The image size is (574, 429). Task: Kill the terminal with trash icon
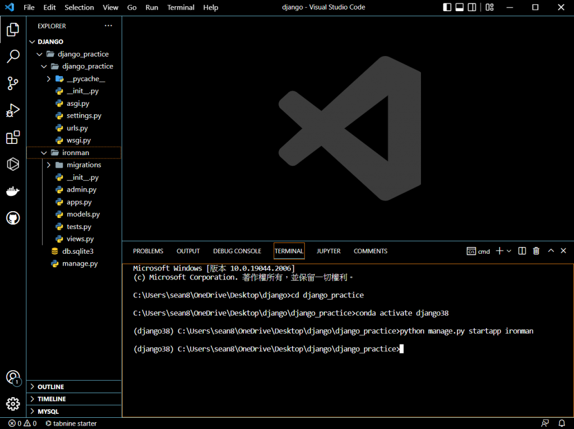pyautogui.click(x=536, y=251)
